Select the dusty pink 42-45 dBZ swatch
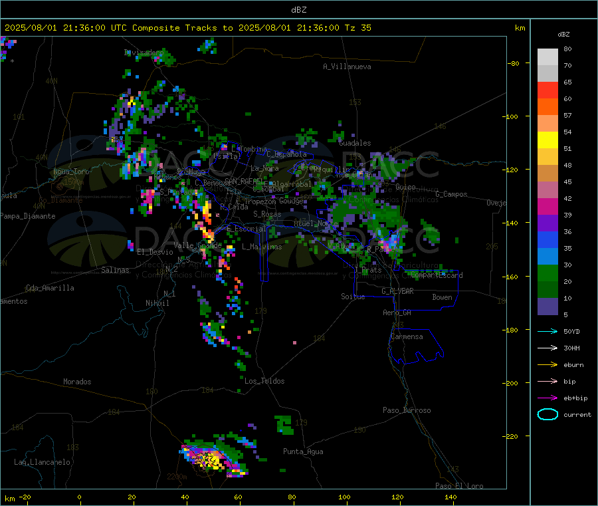This screenshot has width=598, height=506. 548,190
